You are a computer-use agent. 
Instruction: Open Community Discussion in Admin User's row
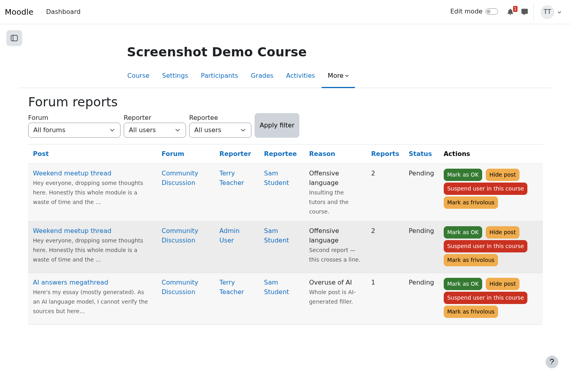[x=180, y=236]
